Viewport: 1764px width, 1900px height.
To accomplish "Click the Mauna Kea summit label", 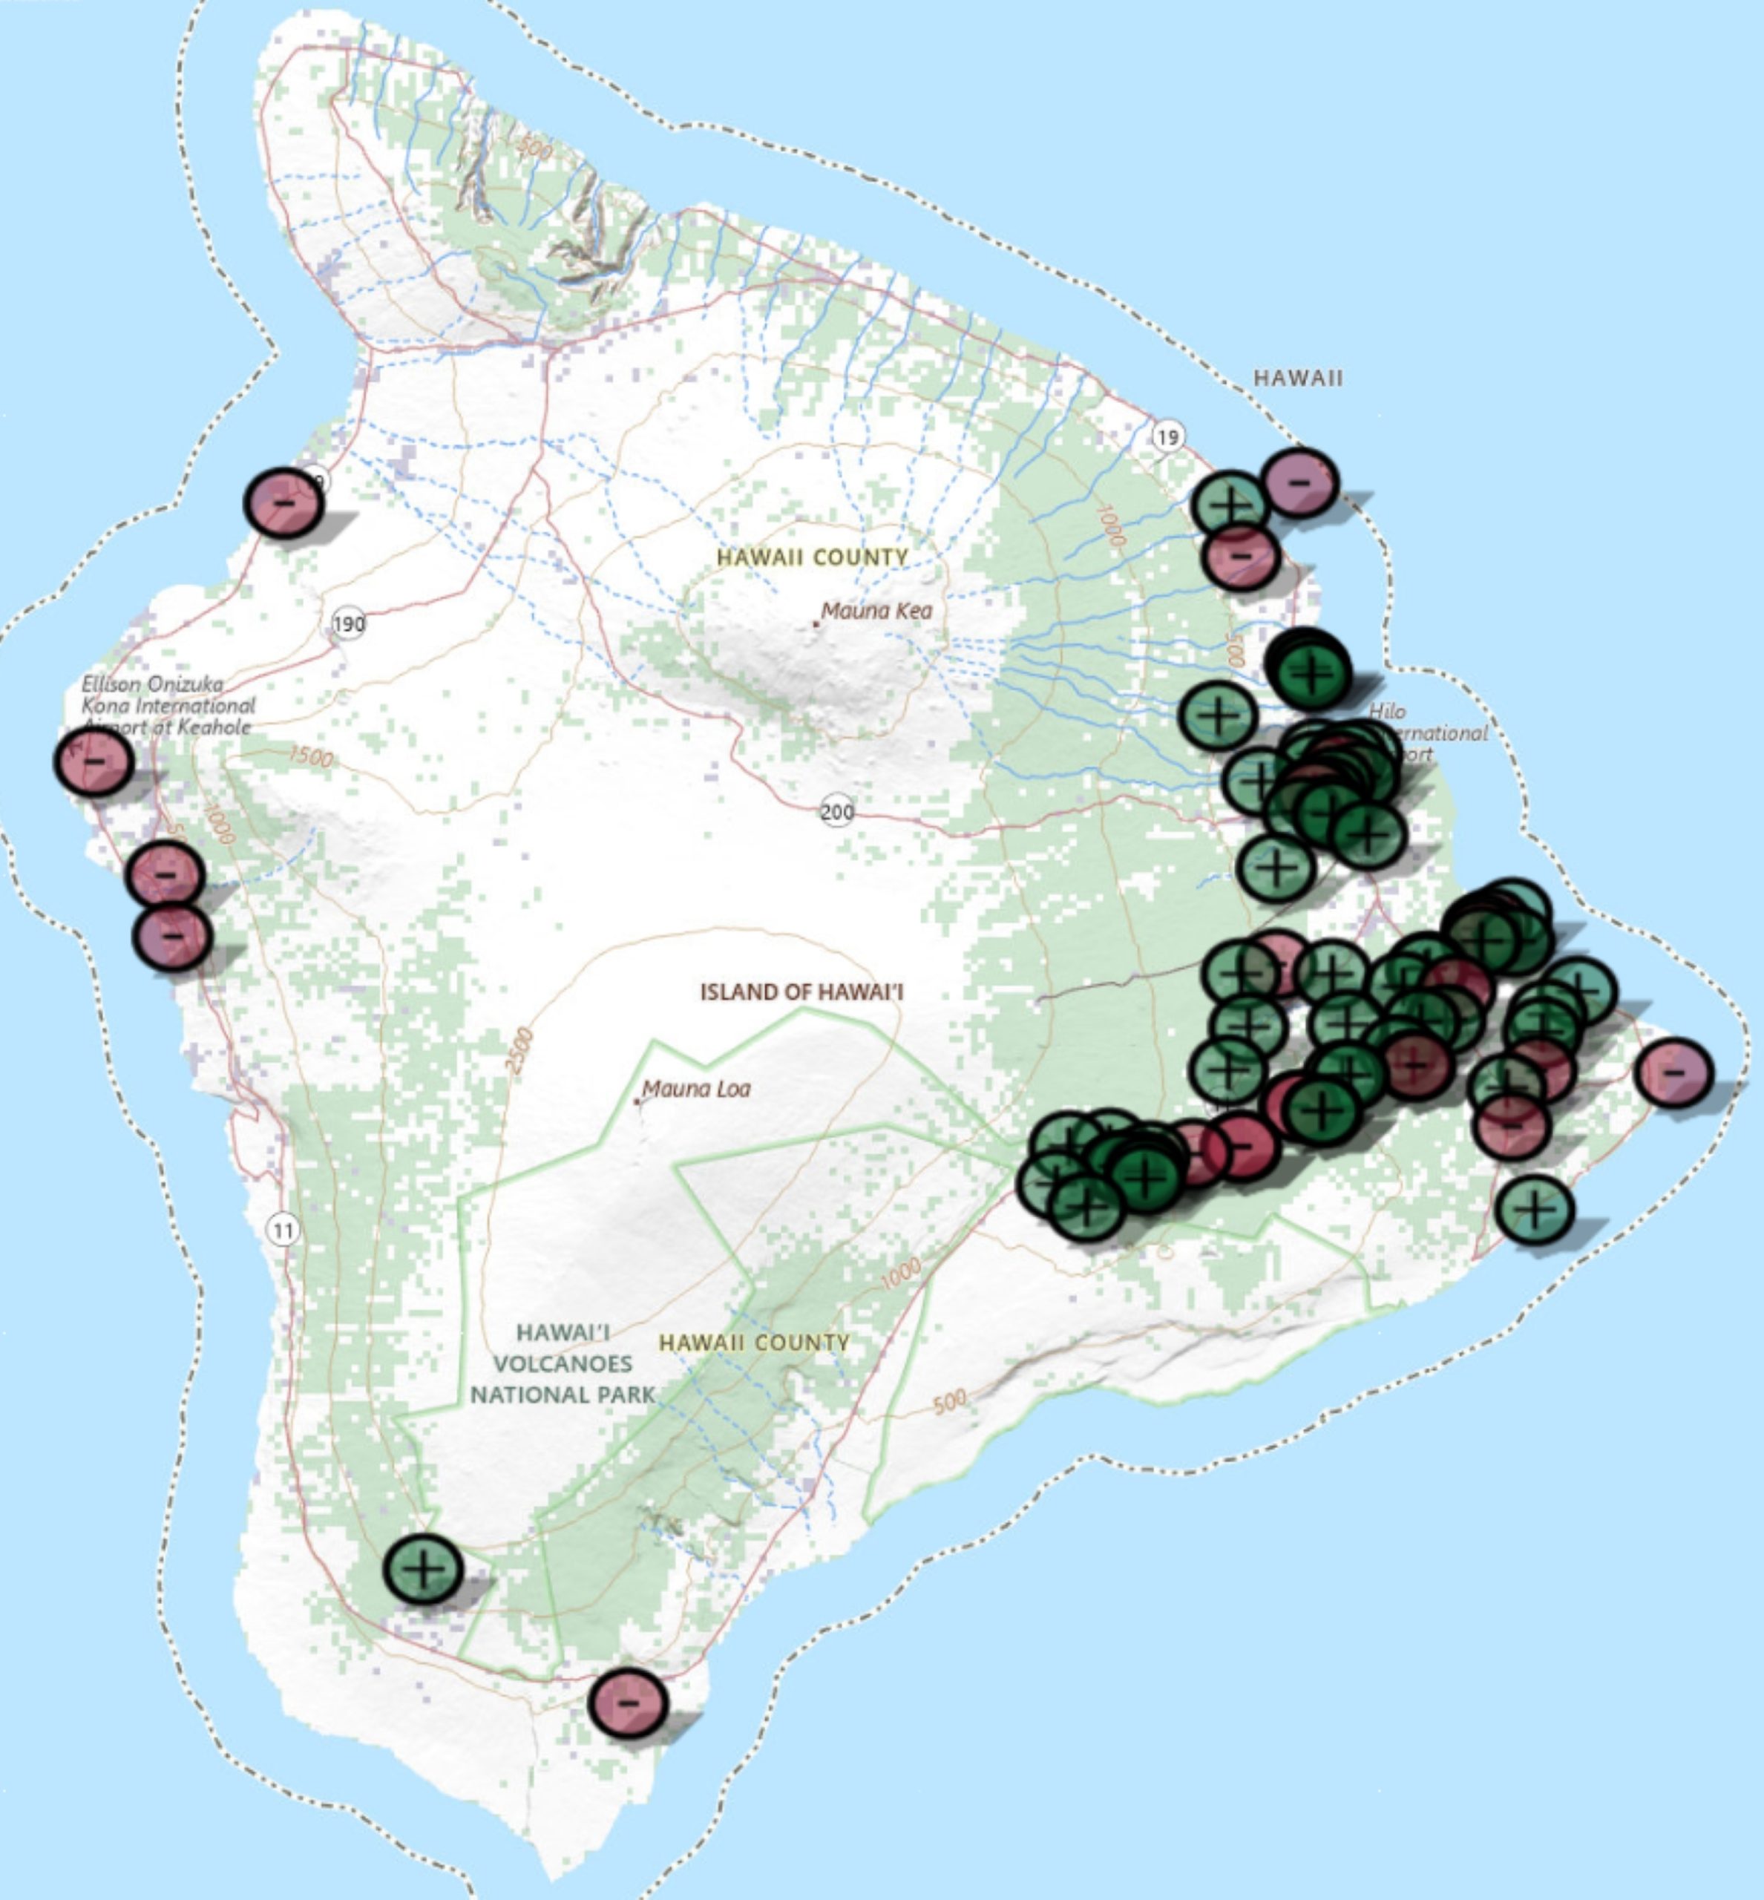I will pos(875,611).
